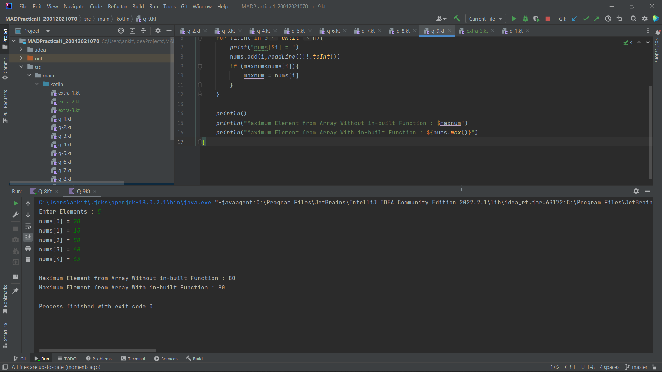662x372 pixels.
Task: Click the Git Update Project arrow icon
Action: [x=574, y=19]
